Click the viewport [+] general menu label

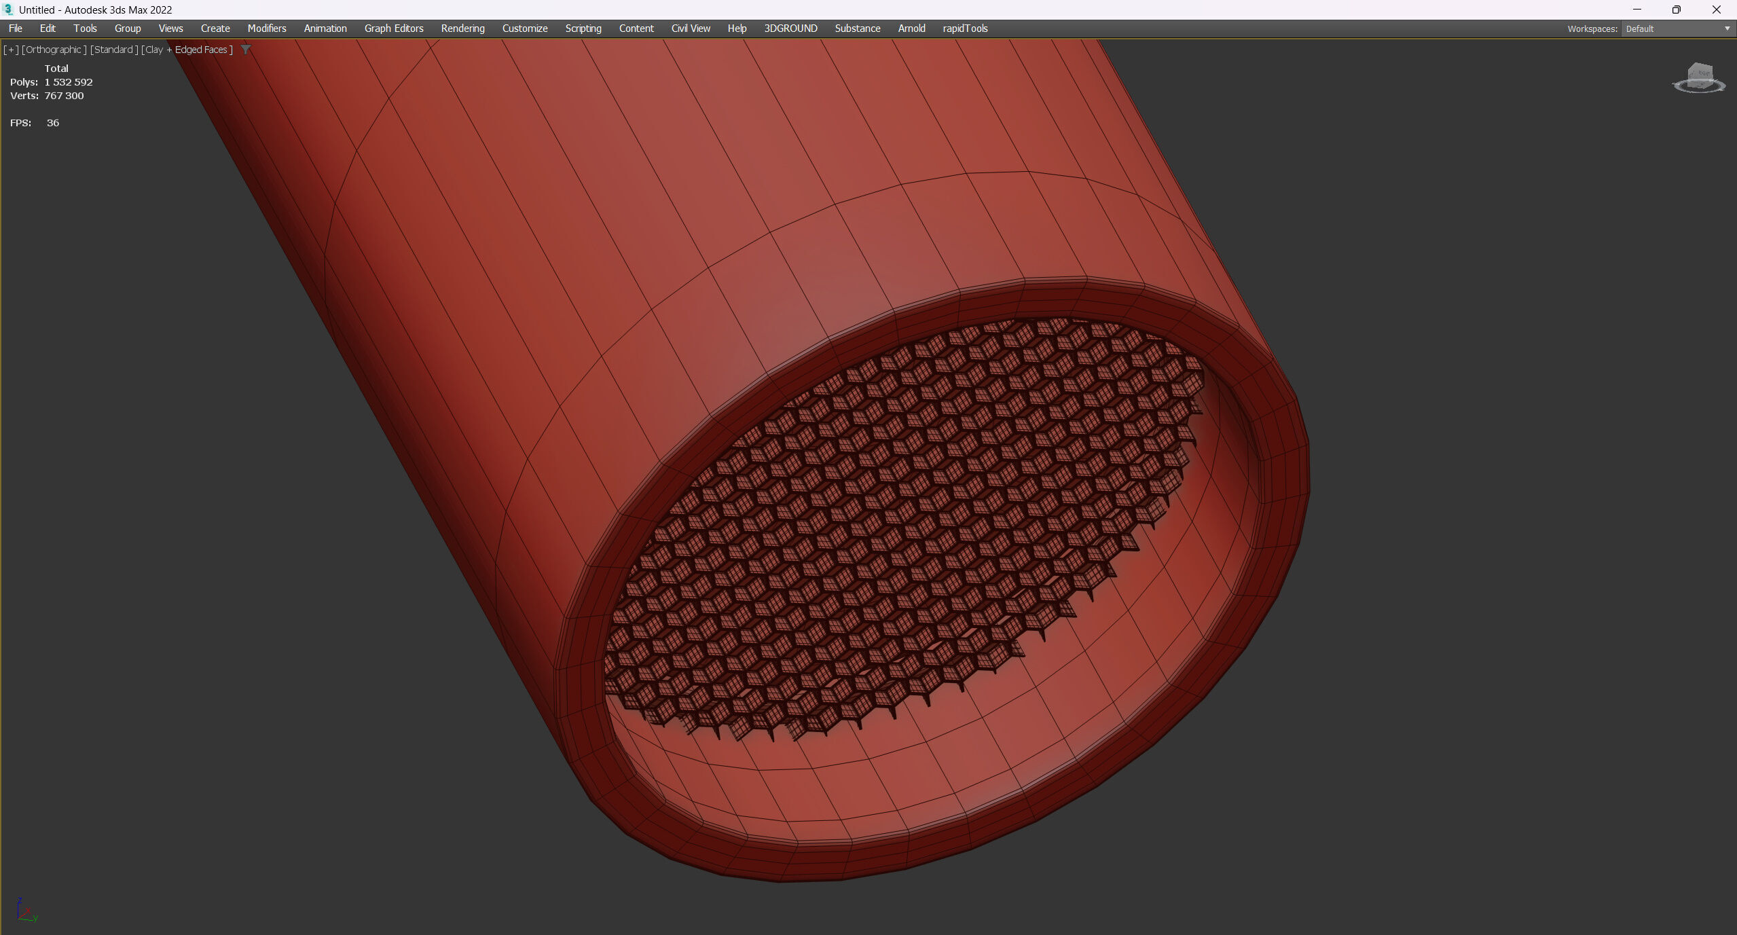click(11, 50)
